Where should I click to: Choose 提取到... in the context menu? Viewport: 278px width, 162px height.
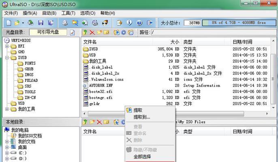150,117
